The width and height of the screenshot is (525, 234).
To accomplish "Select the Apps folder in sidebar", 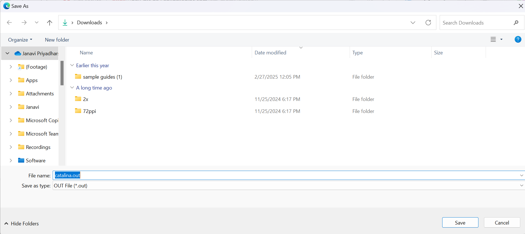I will (32, 80).
